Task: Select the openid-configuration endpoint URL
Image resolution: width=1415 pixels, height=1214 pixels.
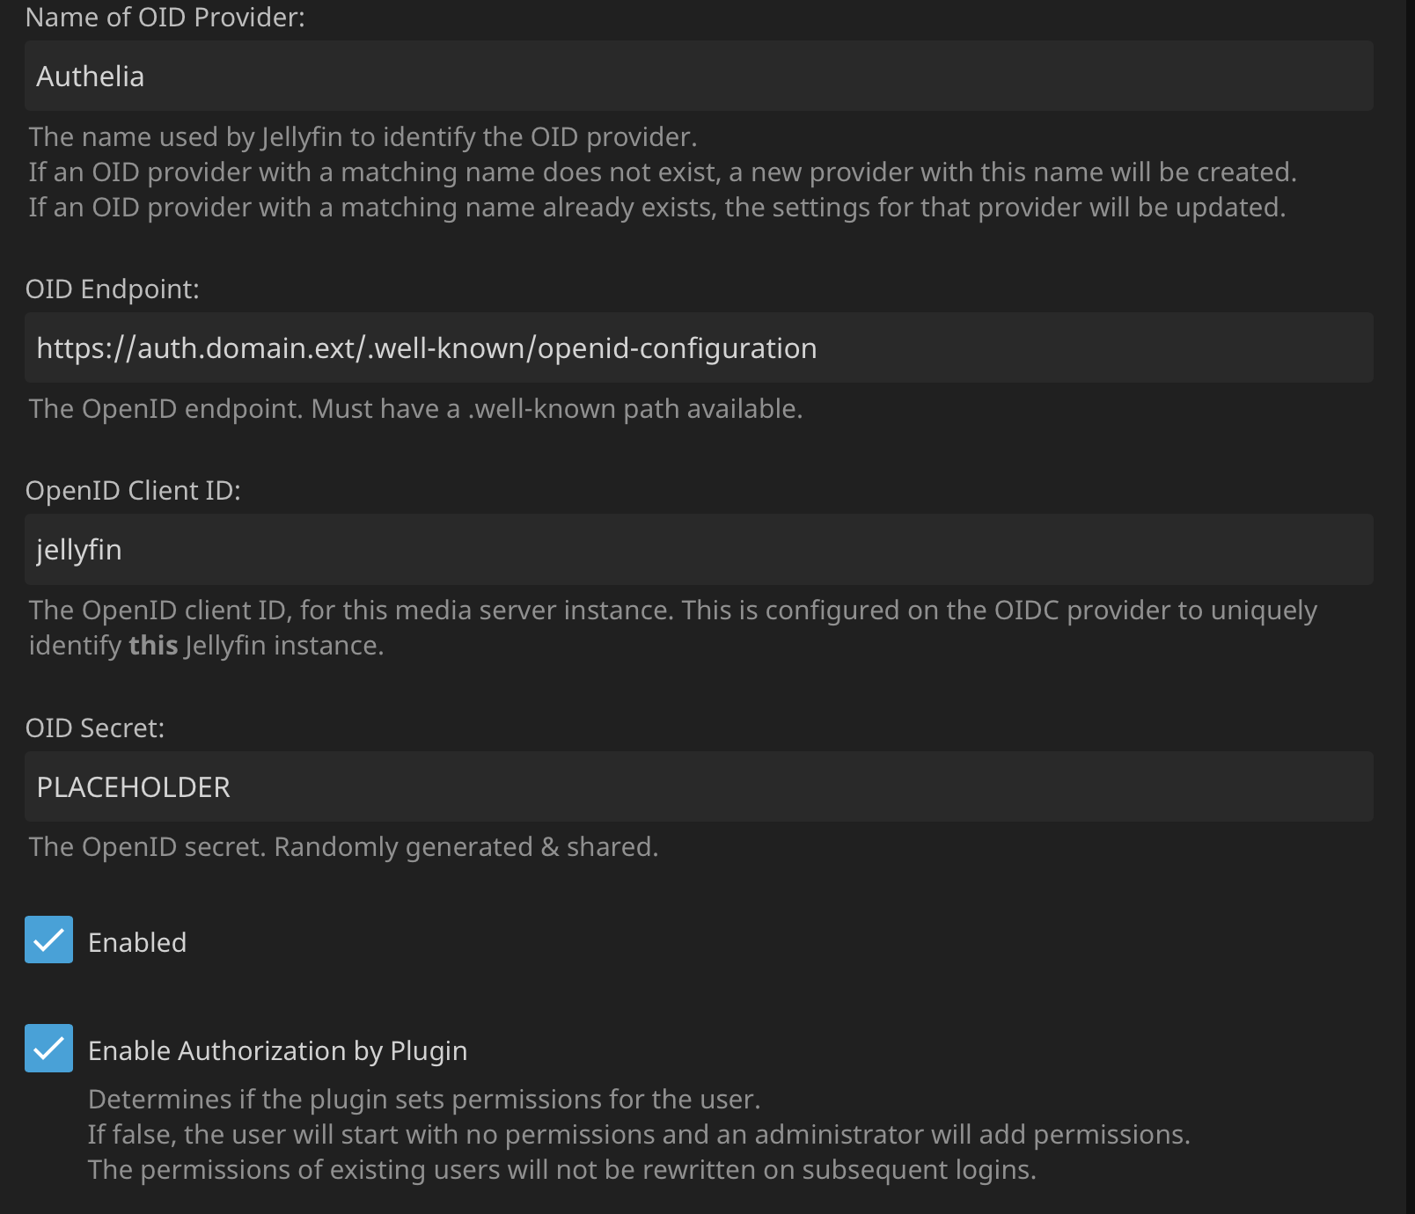Action: click(x=426, y=347)
